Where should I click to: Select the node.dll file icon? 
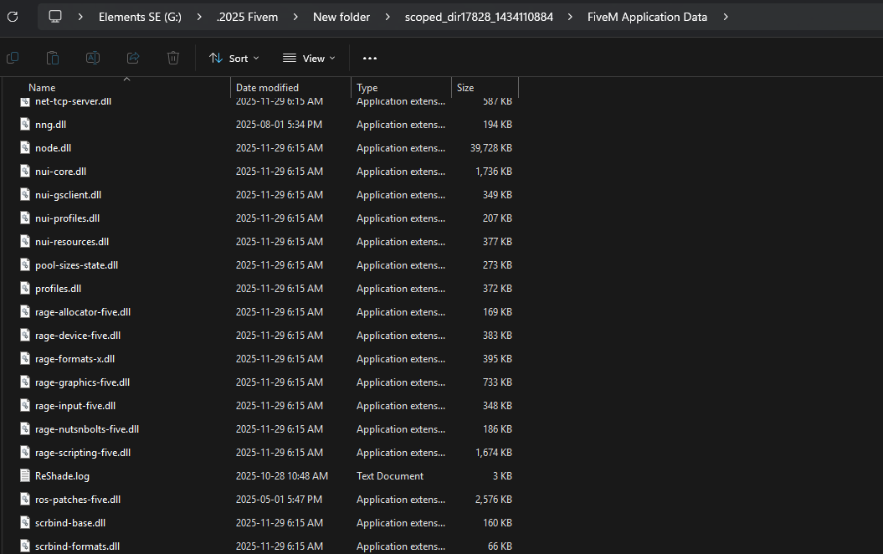(x=26, y=148)
